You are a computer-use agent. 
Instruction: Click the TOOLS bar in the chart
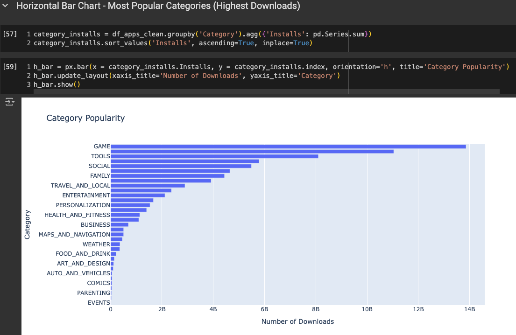pos(214,156)
